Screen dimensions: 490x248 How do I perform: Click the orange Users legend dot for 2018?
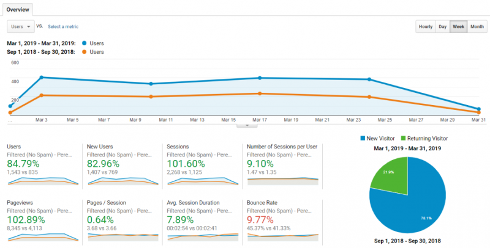point(85,52)
